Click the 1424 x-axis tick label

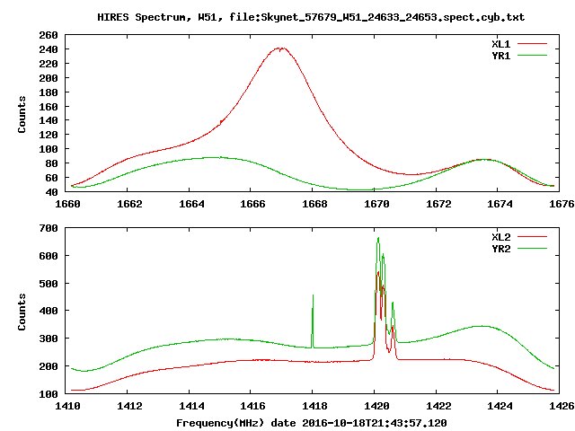pyautogui.click(x=500, y=406)
